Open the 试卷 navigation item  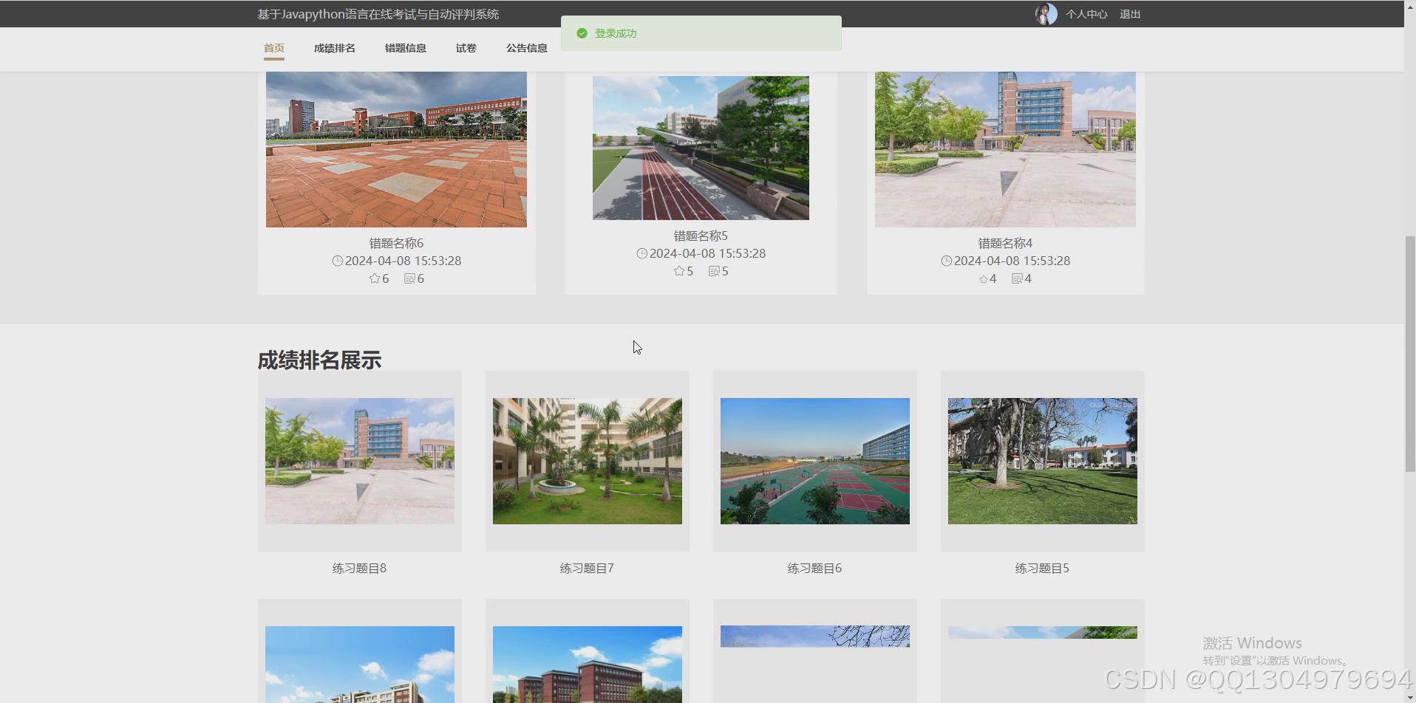tap(466, 49)
